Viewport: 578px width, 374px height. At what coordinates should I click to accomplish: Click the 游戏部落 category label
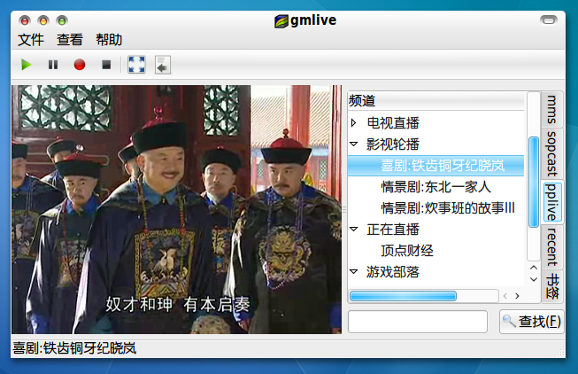(x=393, y=272)
